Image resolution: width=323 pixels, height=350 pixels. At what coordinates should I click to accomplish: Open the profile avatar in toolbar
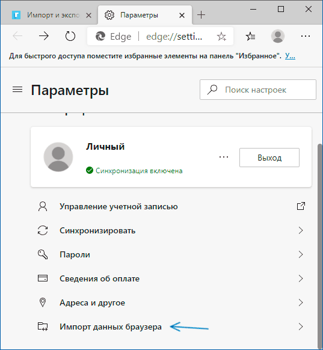[x=278, y=36]
